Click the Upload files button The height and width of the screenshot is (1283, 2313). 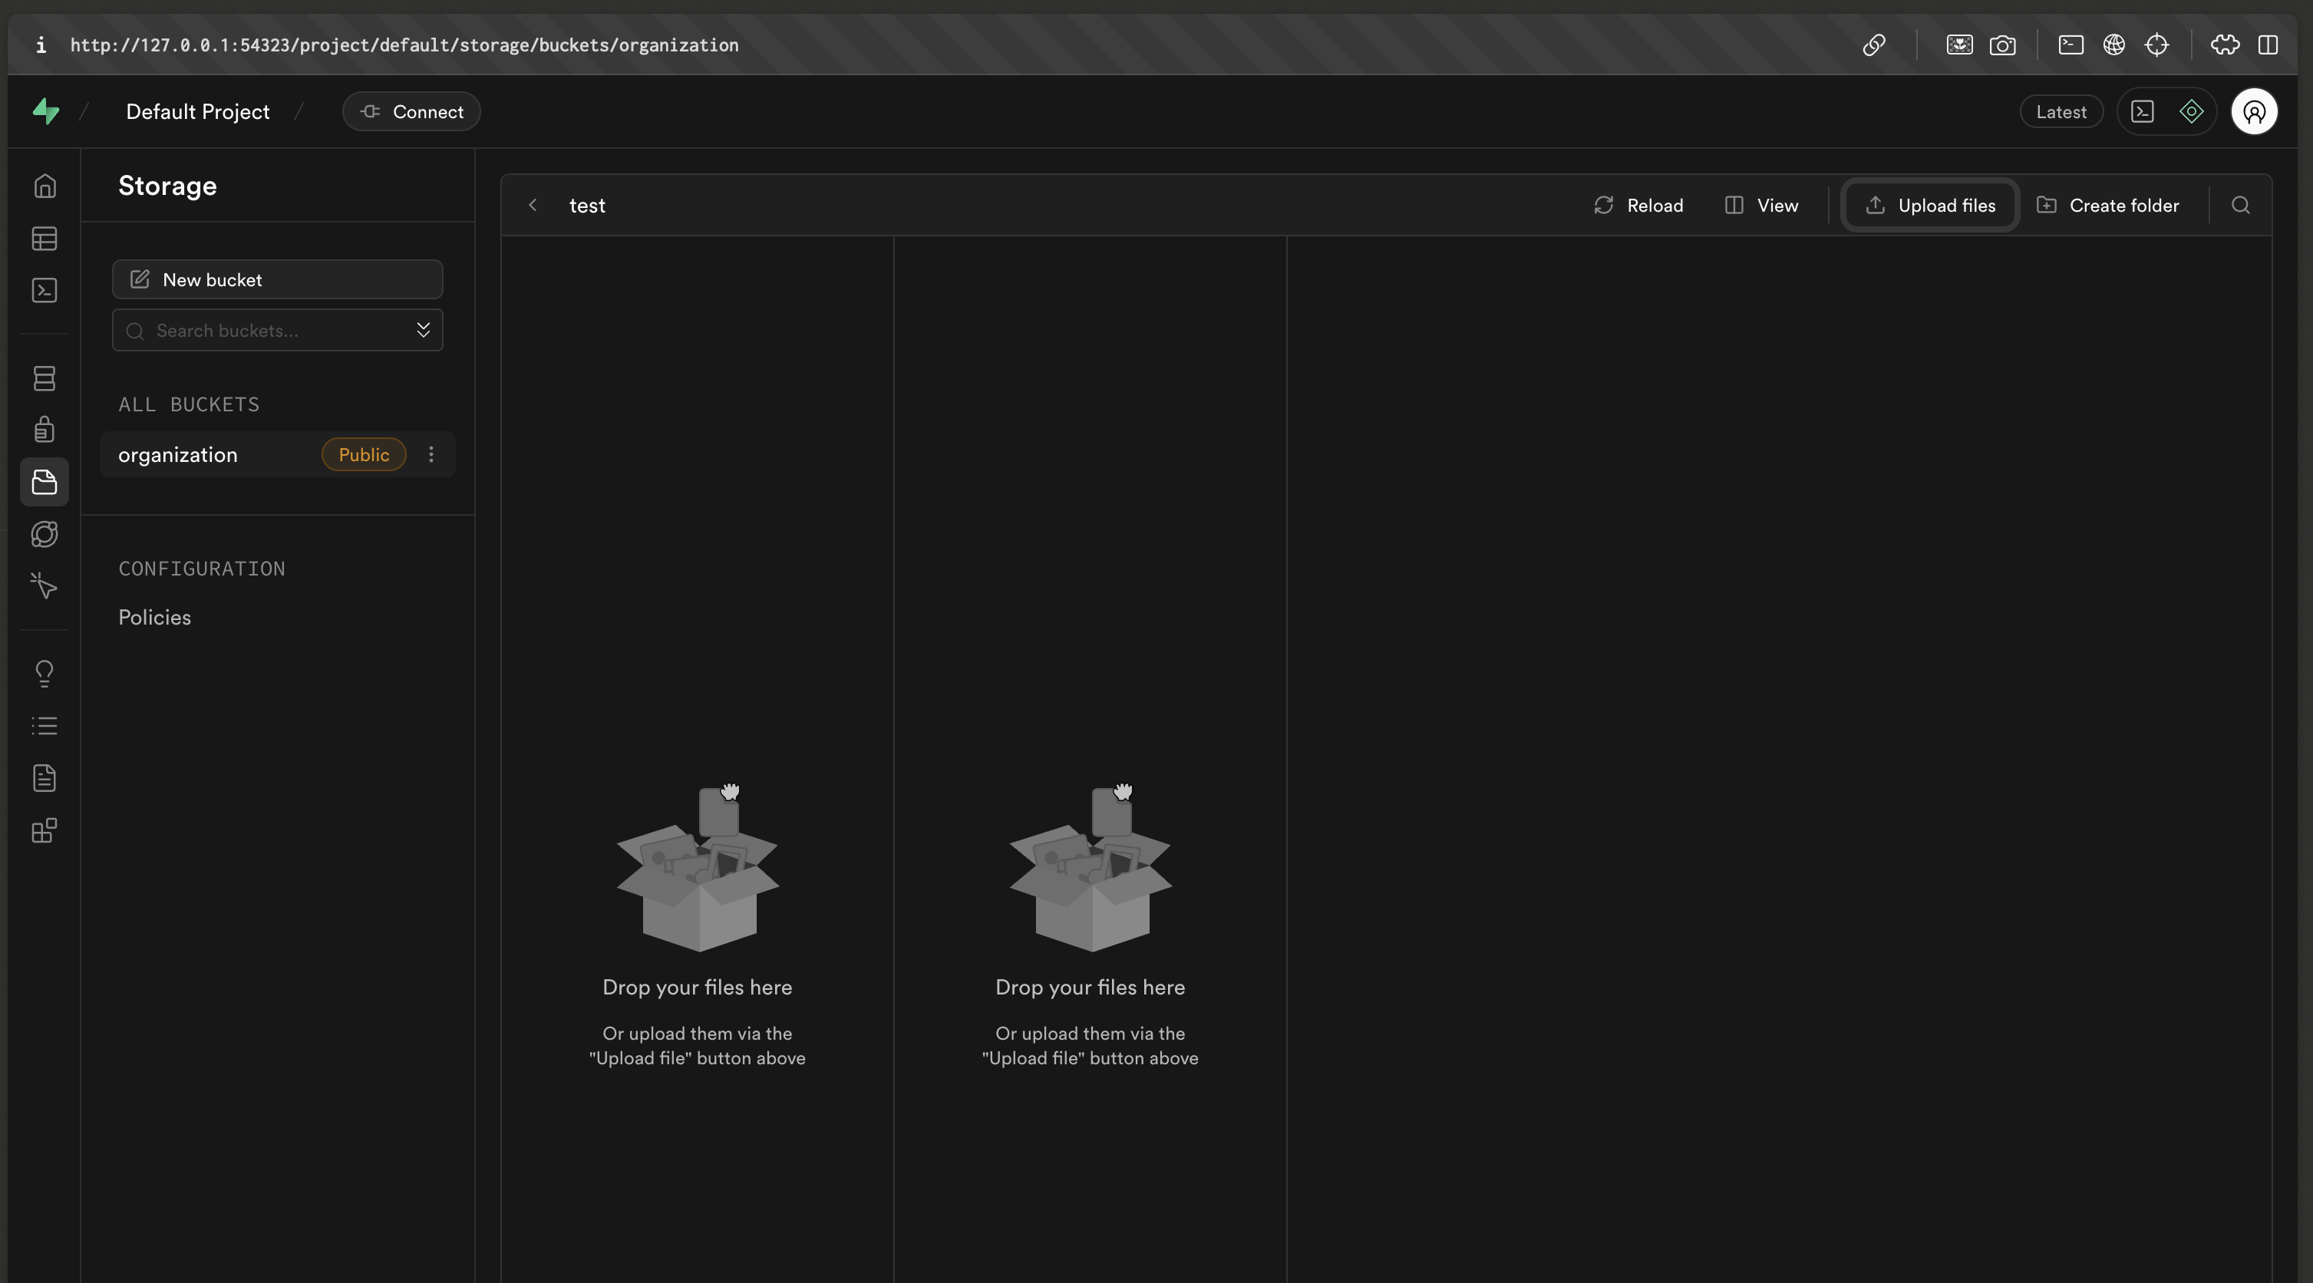[1931, 206]
